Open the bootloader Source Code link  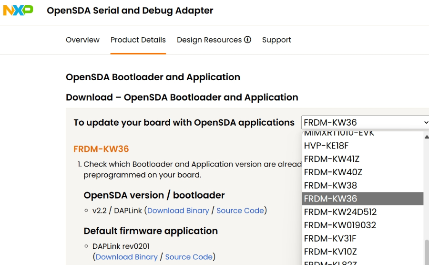point(240,211)
